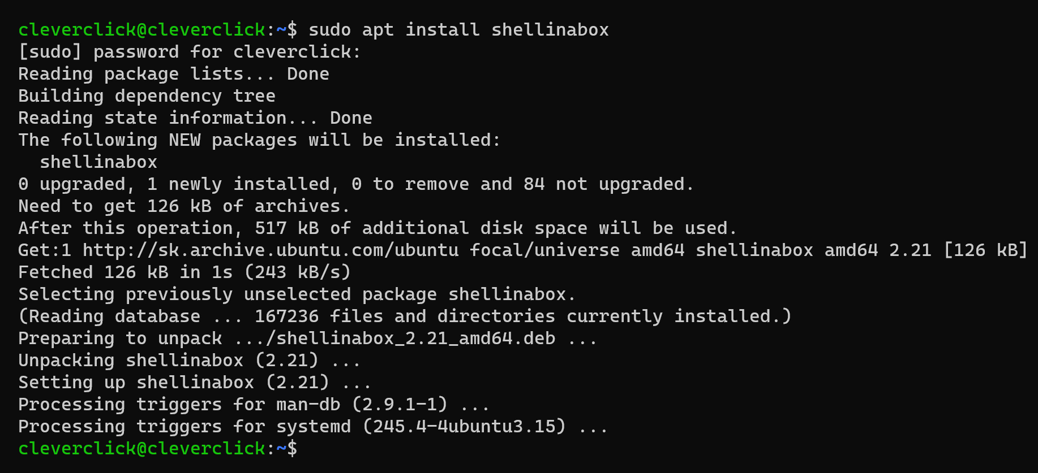
Task: Click the indented "shellinabox" package name
Action: click(98, 162)
